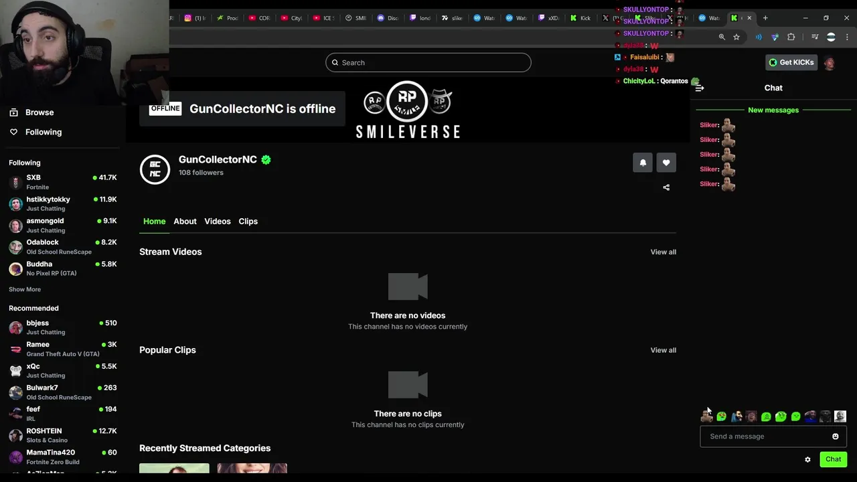Click the New messages indicator in chat
This screenshot has height=482, width=857.
773,110
